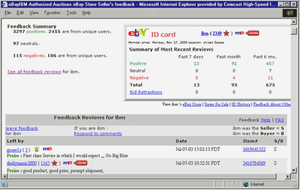Open ibm's eBay Store link
Image resolution: width=300 pixels, height=190 pixels.
[x=192, y=105]
